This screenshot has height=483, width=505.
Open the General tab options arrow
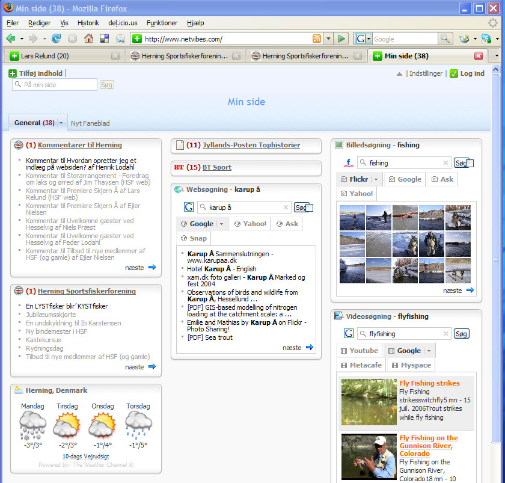[x=61, y=123]
